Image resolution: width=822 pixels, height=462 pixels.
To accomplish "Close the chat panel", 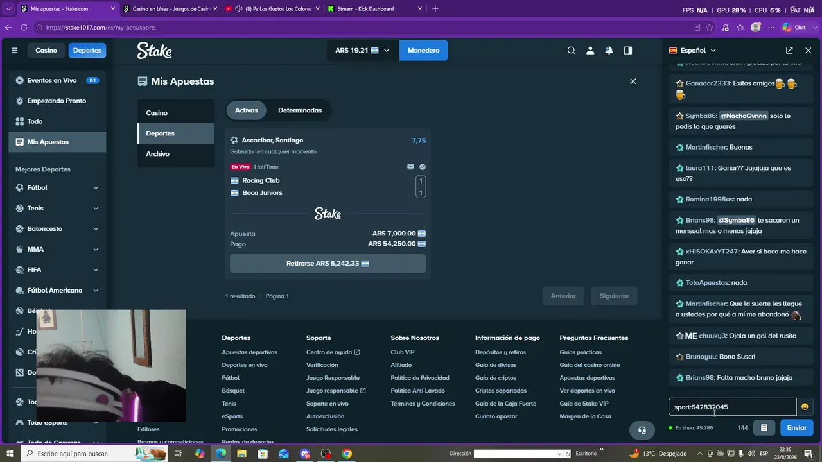I will [x=809, y=50].
